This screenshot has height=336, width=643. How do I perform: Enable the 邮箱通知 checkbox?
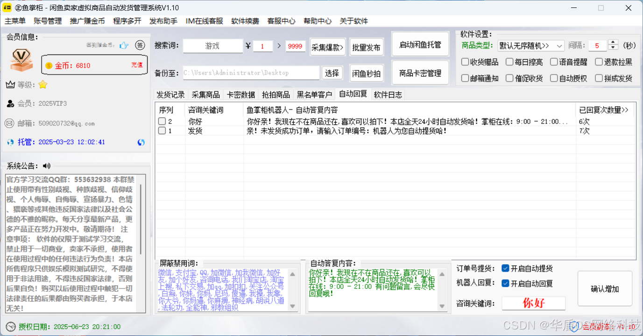click(x=465, y=78)
